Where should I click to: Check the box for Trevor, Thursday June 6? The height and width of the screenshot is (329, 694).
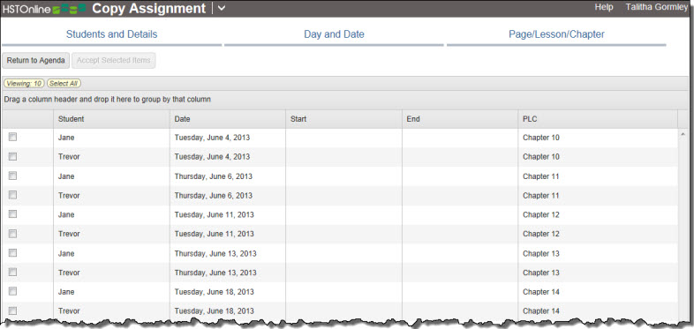click(x=13, y=195)
